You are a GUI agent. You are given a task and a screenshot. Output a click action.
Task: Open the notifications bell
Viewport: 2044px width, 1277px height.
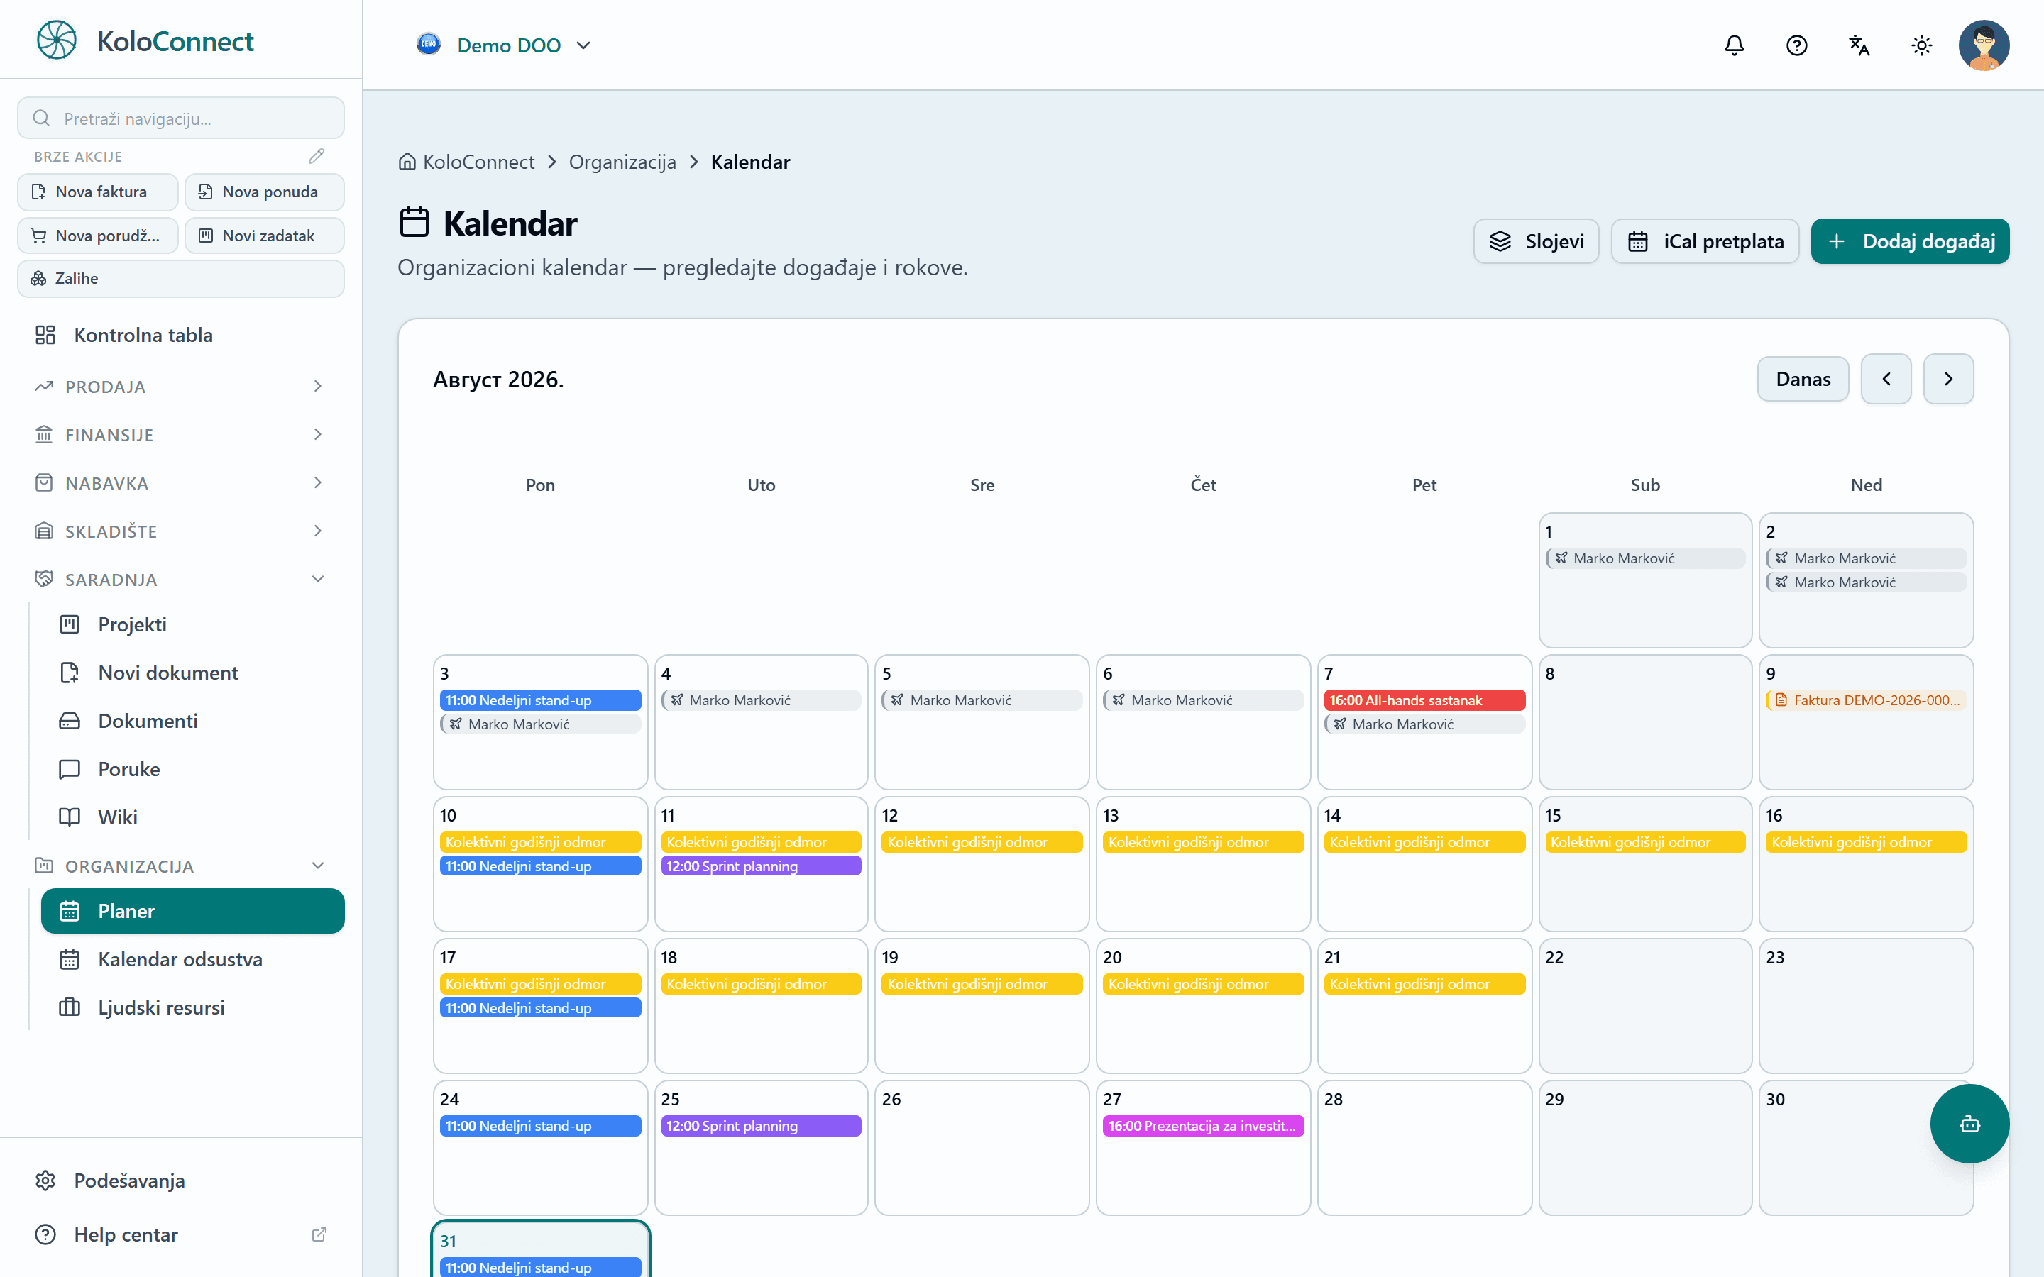tap(1734, 45)
